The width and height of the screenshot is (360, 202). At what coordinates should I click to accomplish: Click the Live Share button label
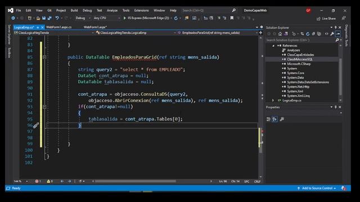pos(328,19)
